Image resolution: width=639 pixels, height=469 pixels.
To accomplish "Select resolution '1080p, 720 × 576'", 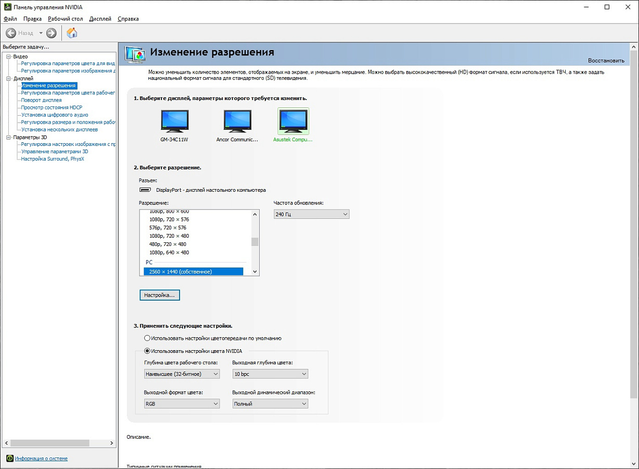I will (169, 219).
